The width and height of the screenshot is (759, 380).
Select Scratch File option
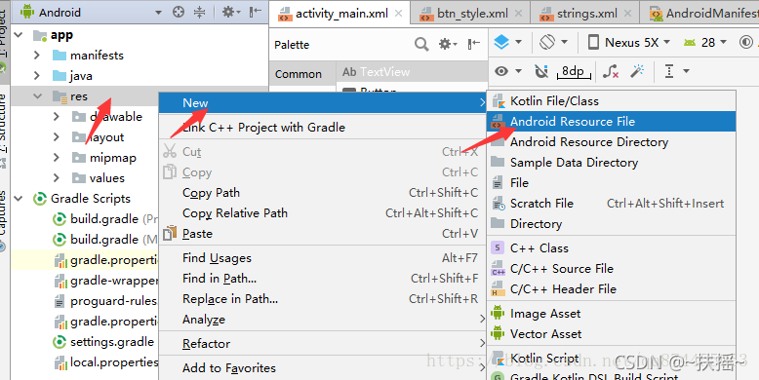coord(612,203)
